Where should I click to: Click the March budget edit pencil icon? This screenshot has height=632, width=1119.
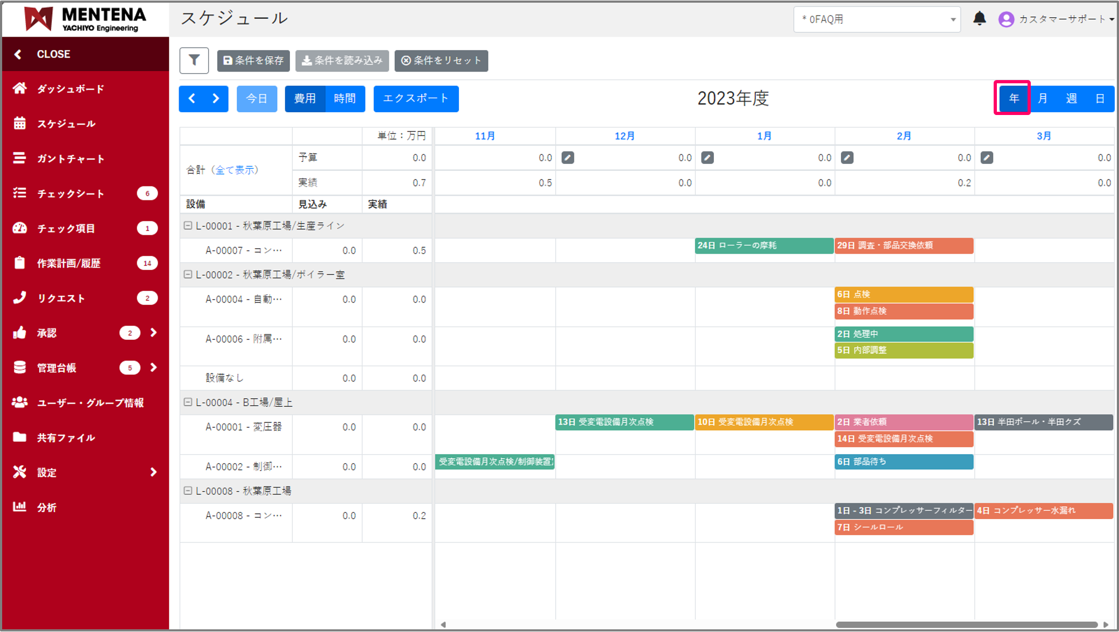[x=987, y=157]
